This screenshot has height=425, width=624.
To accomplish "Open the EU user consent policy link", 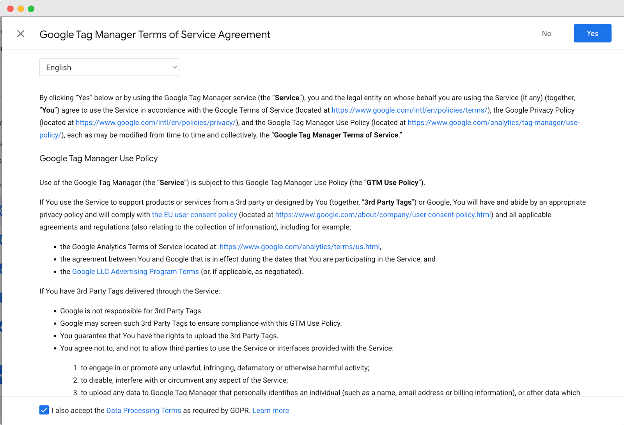I will (194, 215).
